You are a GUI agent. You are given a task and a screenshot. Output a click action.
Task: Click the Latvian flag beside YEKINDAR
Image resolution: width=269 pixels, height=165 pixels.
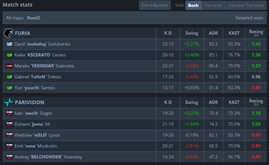tap(9, 66)
